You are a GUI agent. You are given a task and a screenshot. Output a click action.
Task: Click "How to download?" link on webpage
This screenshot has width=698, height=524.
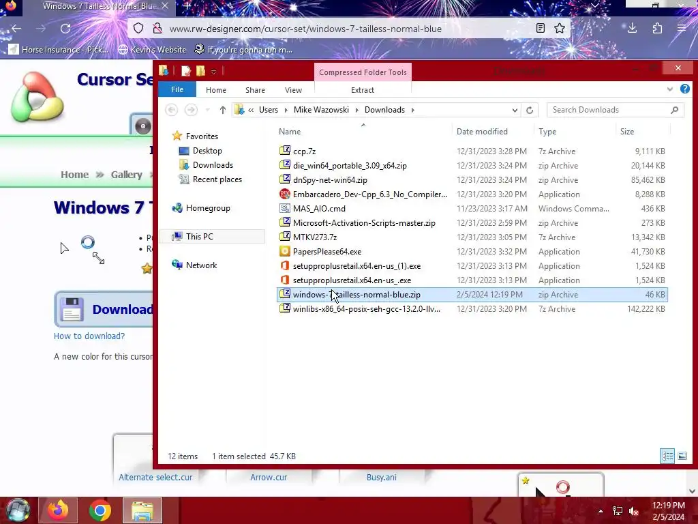(x=89, y=336)
